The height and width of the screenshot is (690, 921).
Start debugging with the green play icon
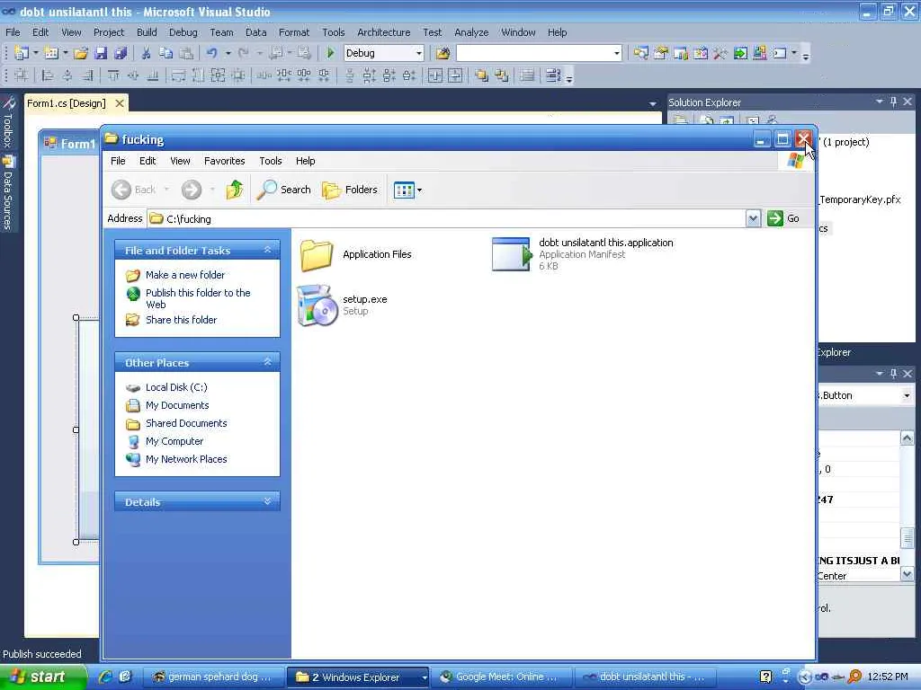pyautogui.click(x=330, y=53)
